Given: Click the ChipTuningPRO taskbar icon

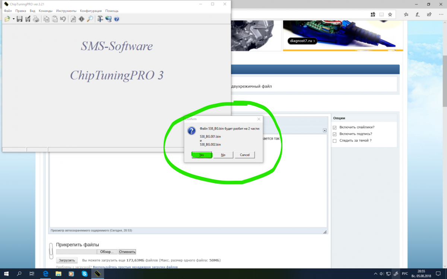Looking at the screenshot, I should [98, 274].
